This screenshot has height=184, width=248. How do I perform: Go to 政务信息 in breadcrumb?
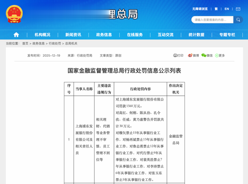[38, 43]
